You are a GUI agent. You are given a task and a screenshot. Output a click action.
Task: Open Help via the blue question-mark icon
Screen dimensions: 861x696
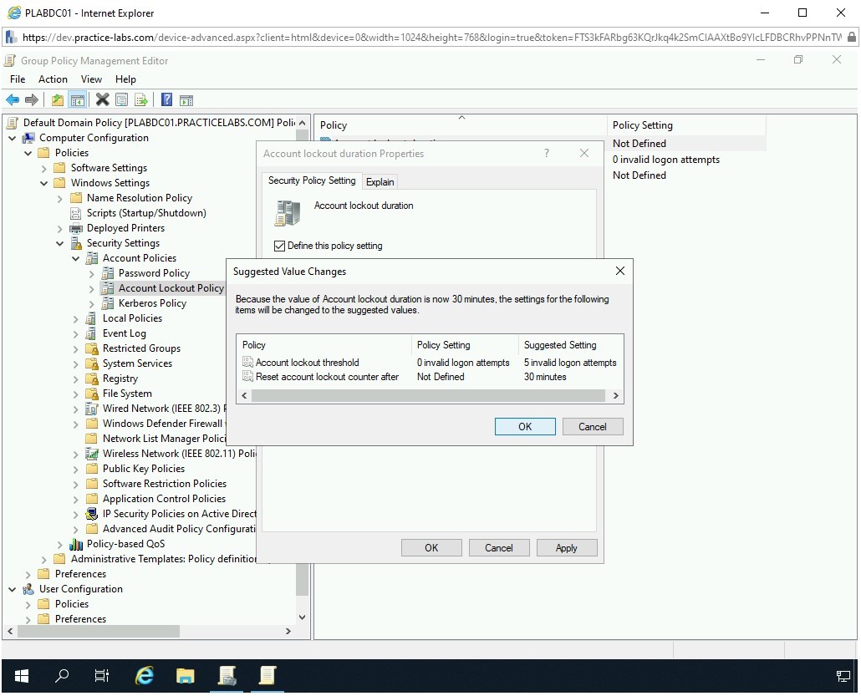pos(166,100)
